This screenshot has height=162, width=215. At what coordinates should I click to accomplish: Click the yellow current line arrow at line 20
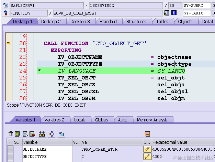(x=9, y=43)
